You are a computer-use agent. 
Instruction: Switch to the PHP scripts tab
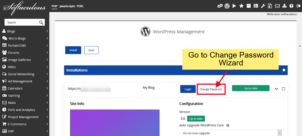pyautogui.click(x=54, y=6)
